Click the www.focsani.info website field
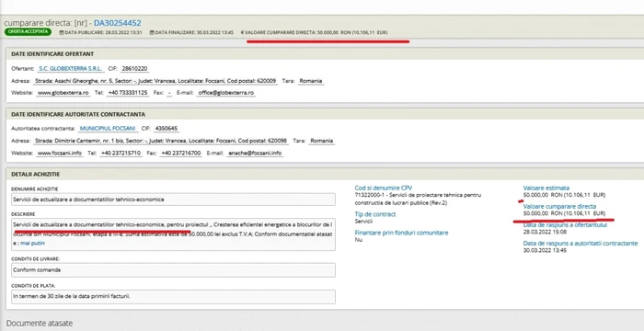 60,154
